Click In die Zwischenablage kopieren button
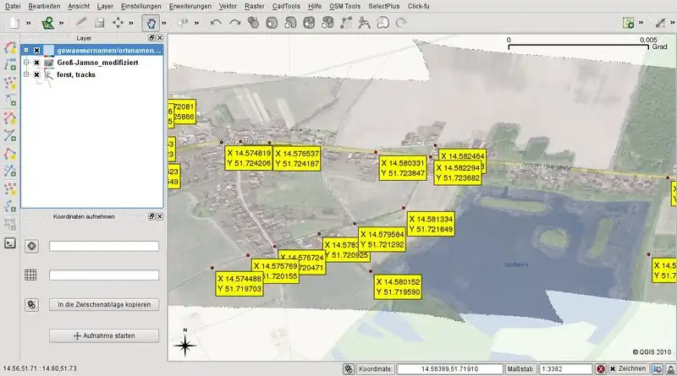Image resolution: width=677 pixels, height=376 pixels. 104,304
